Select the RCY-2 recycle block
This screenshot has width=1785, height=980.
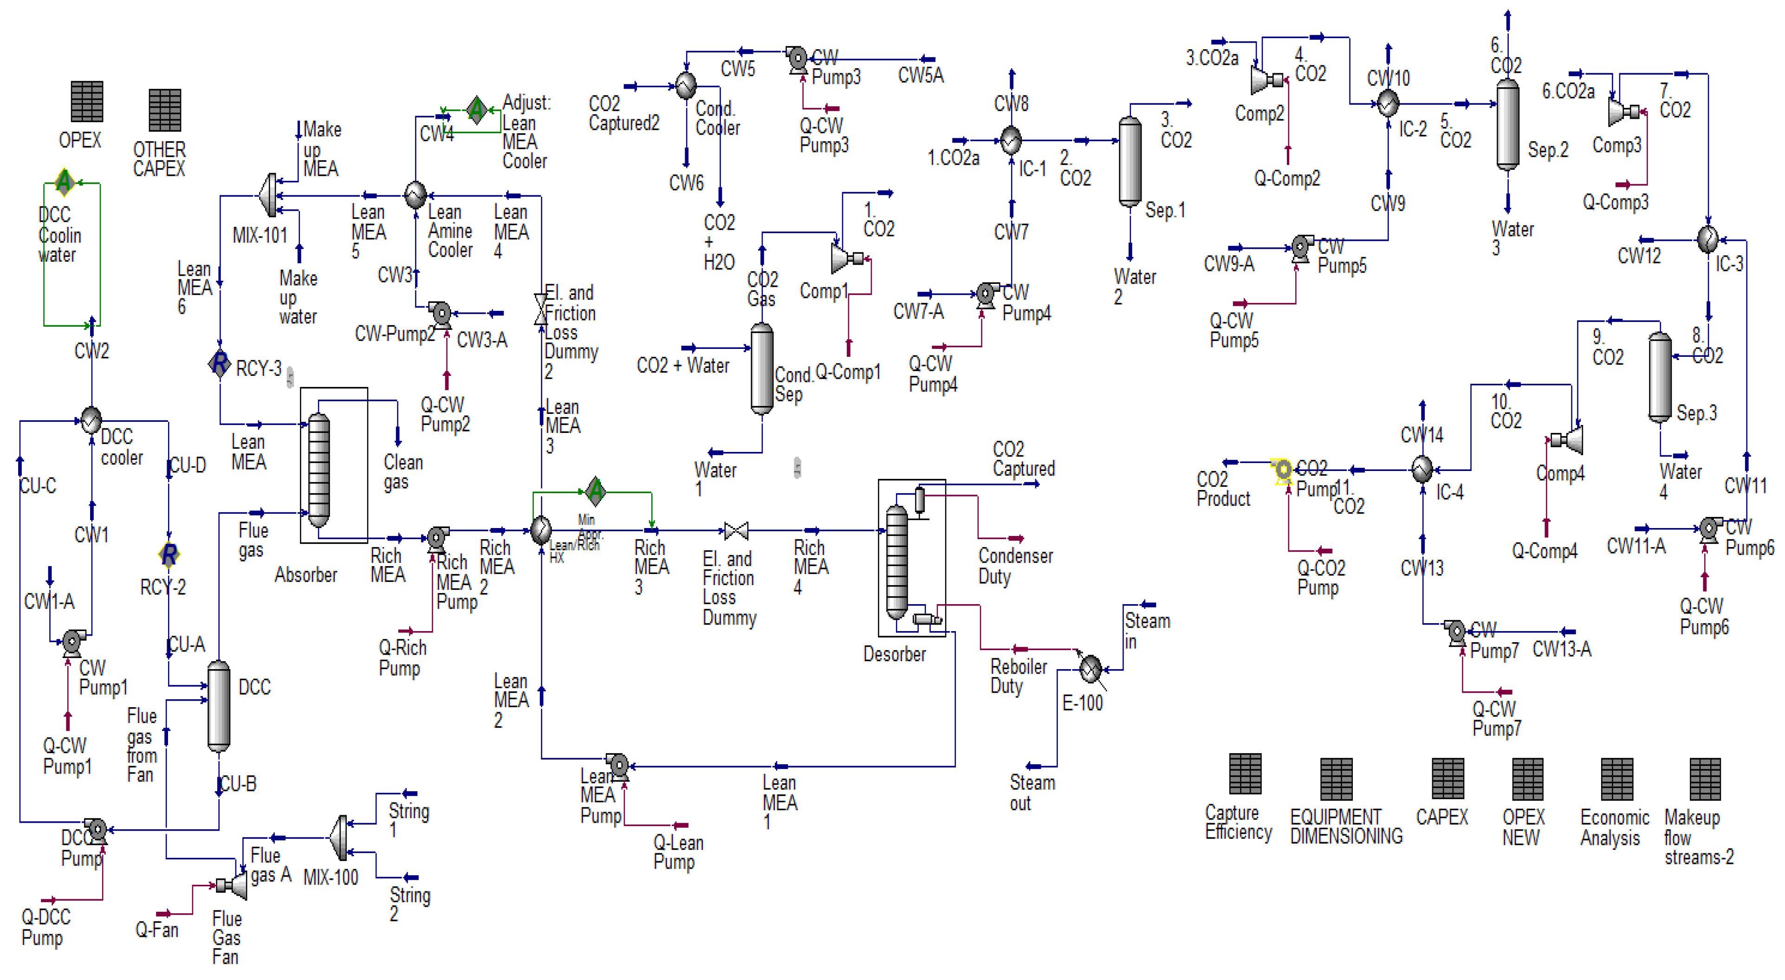(169, 554)
